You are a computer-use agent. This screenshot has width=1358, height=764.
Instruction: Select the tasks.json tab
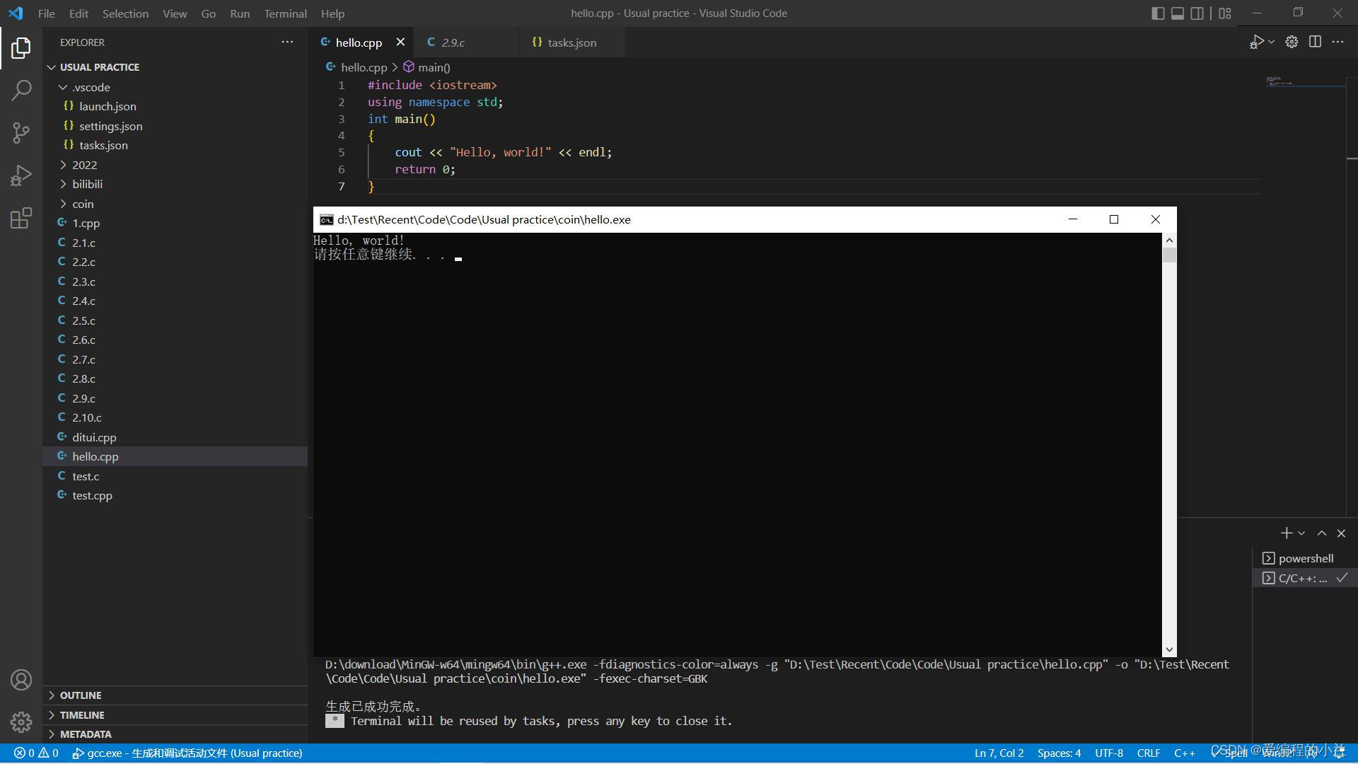pos(571,42)
